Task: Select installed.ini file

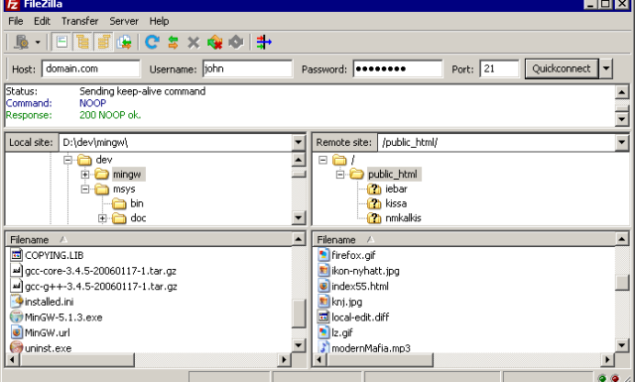Action: [x=49, y=302]
